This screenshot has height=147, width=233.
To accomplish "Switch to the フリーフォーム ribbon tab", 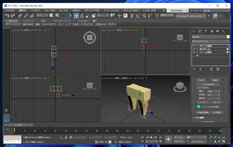I will coord(28,21).
